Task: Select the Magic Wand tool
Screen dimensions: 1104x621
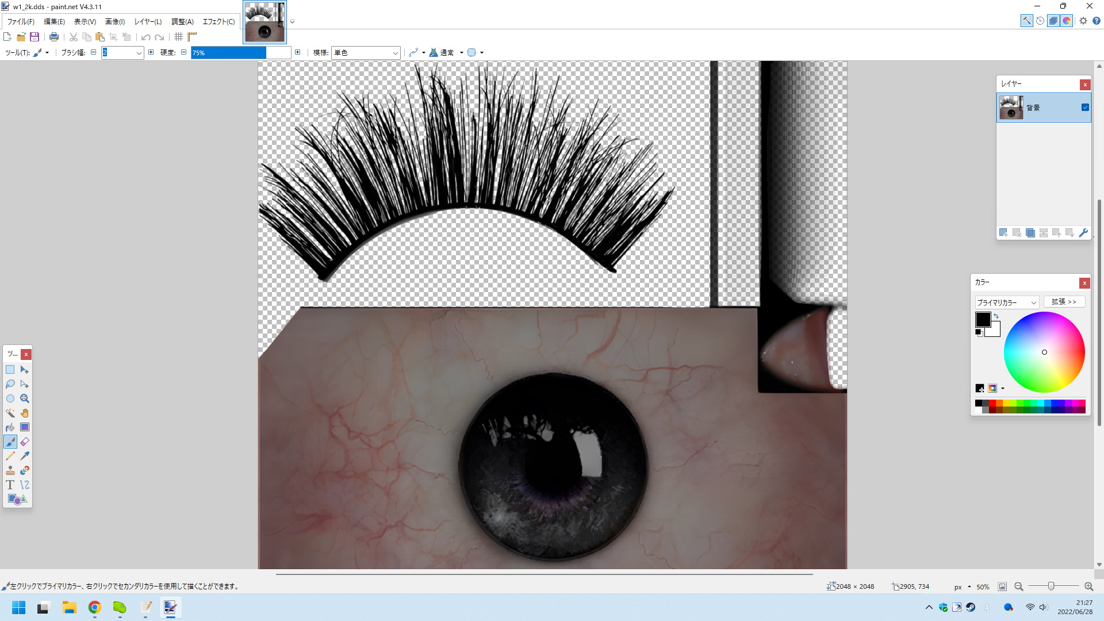Action: point(10,413)
